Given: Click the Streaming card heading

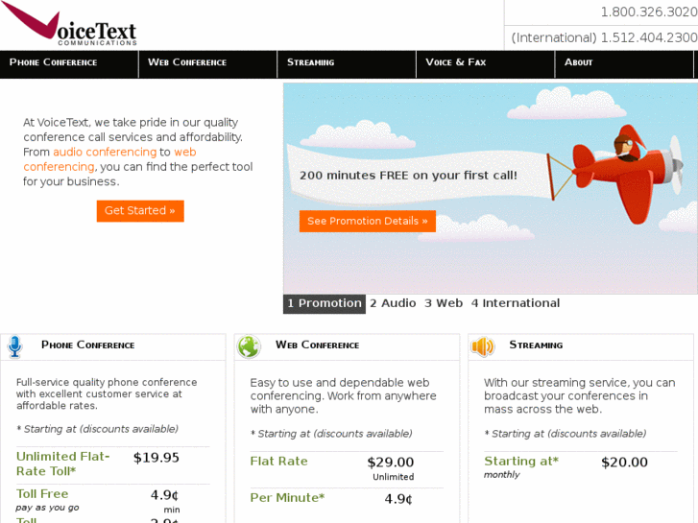Looking at the screenshot, I should 536,345.
